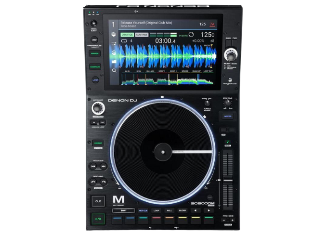Tap the "64 IN" hot cue label
313x235 pixels.
pos(127,71)
